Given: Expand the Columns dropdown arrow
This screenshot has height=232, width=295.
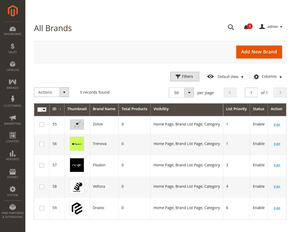Looking at the screenshot, I should [x=281, y=77].
